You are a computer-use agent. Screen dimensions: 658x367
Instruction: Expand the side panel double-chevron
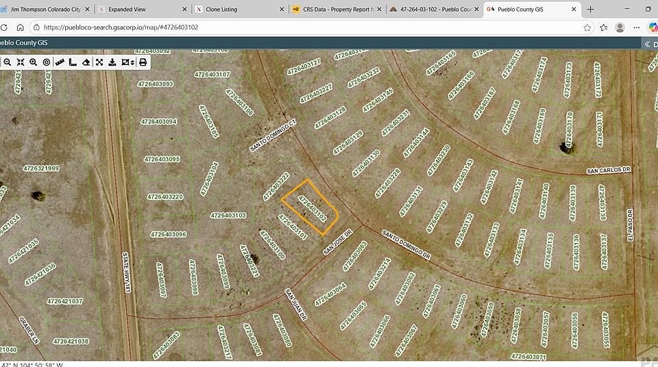coord(647,44)
